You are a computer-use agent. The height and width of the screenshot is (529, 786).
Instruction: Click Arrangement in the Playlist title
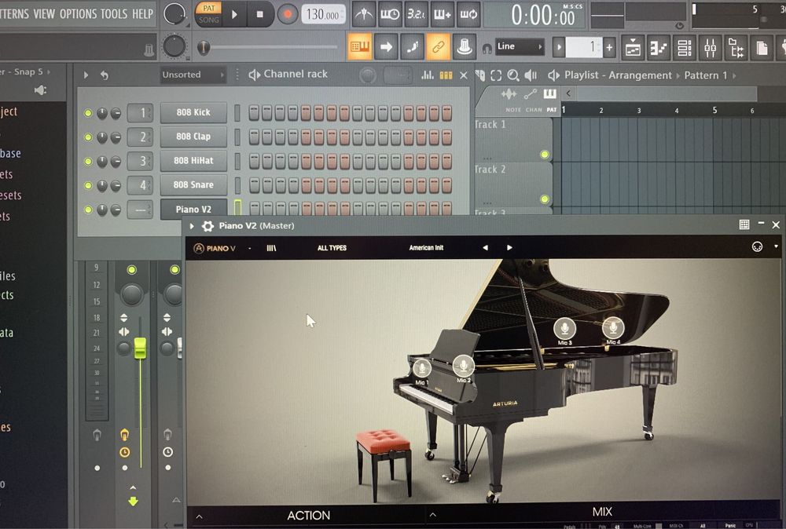tap(640, 75)
